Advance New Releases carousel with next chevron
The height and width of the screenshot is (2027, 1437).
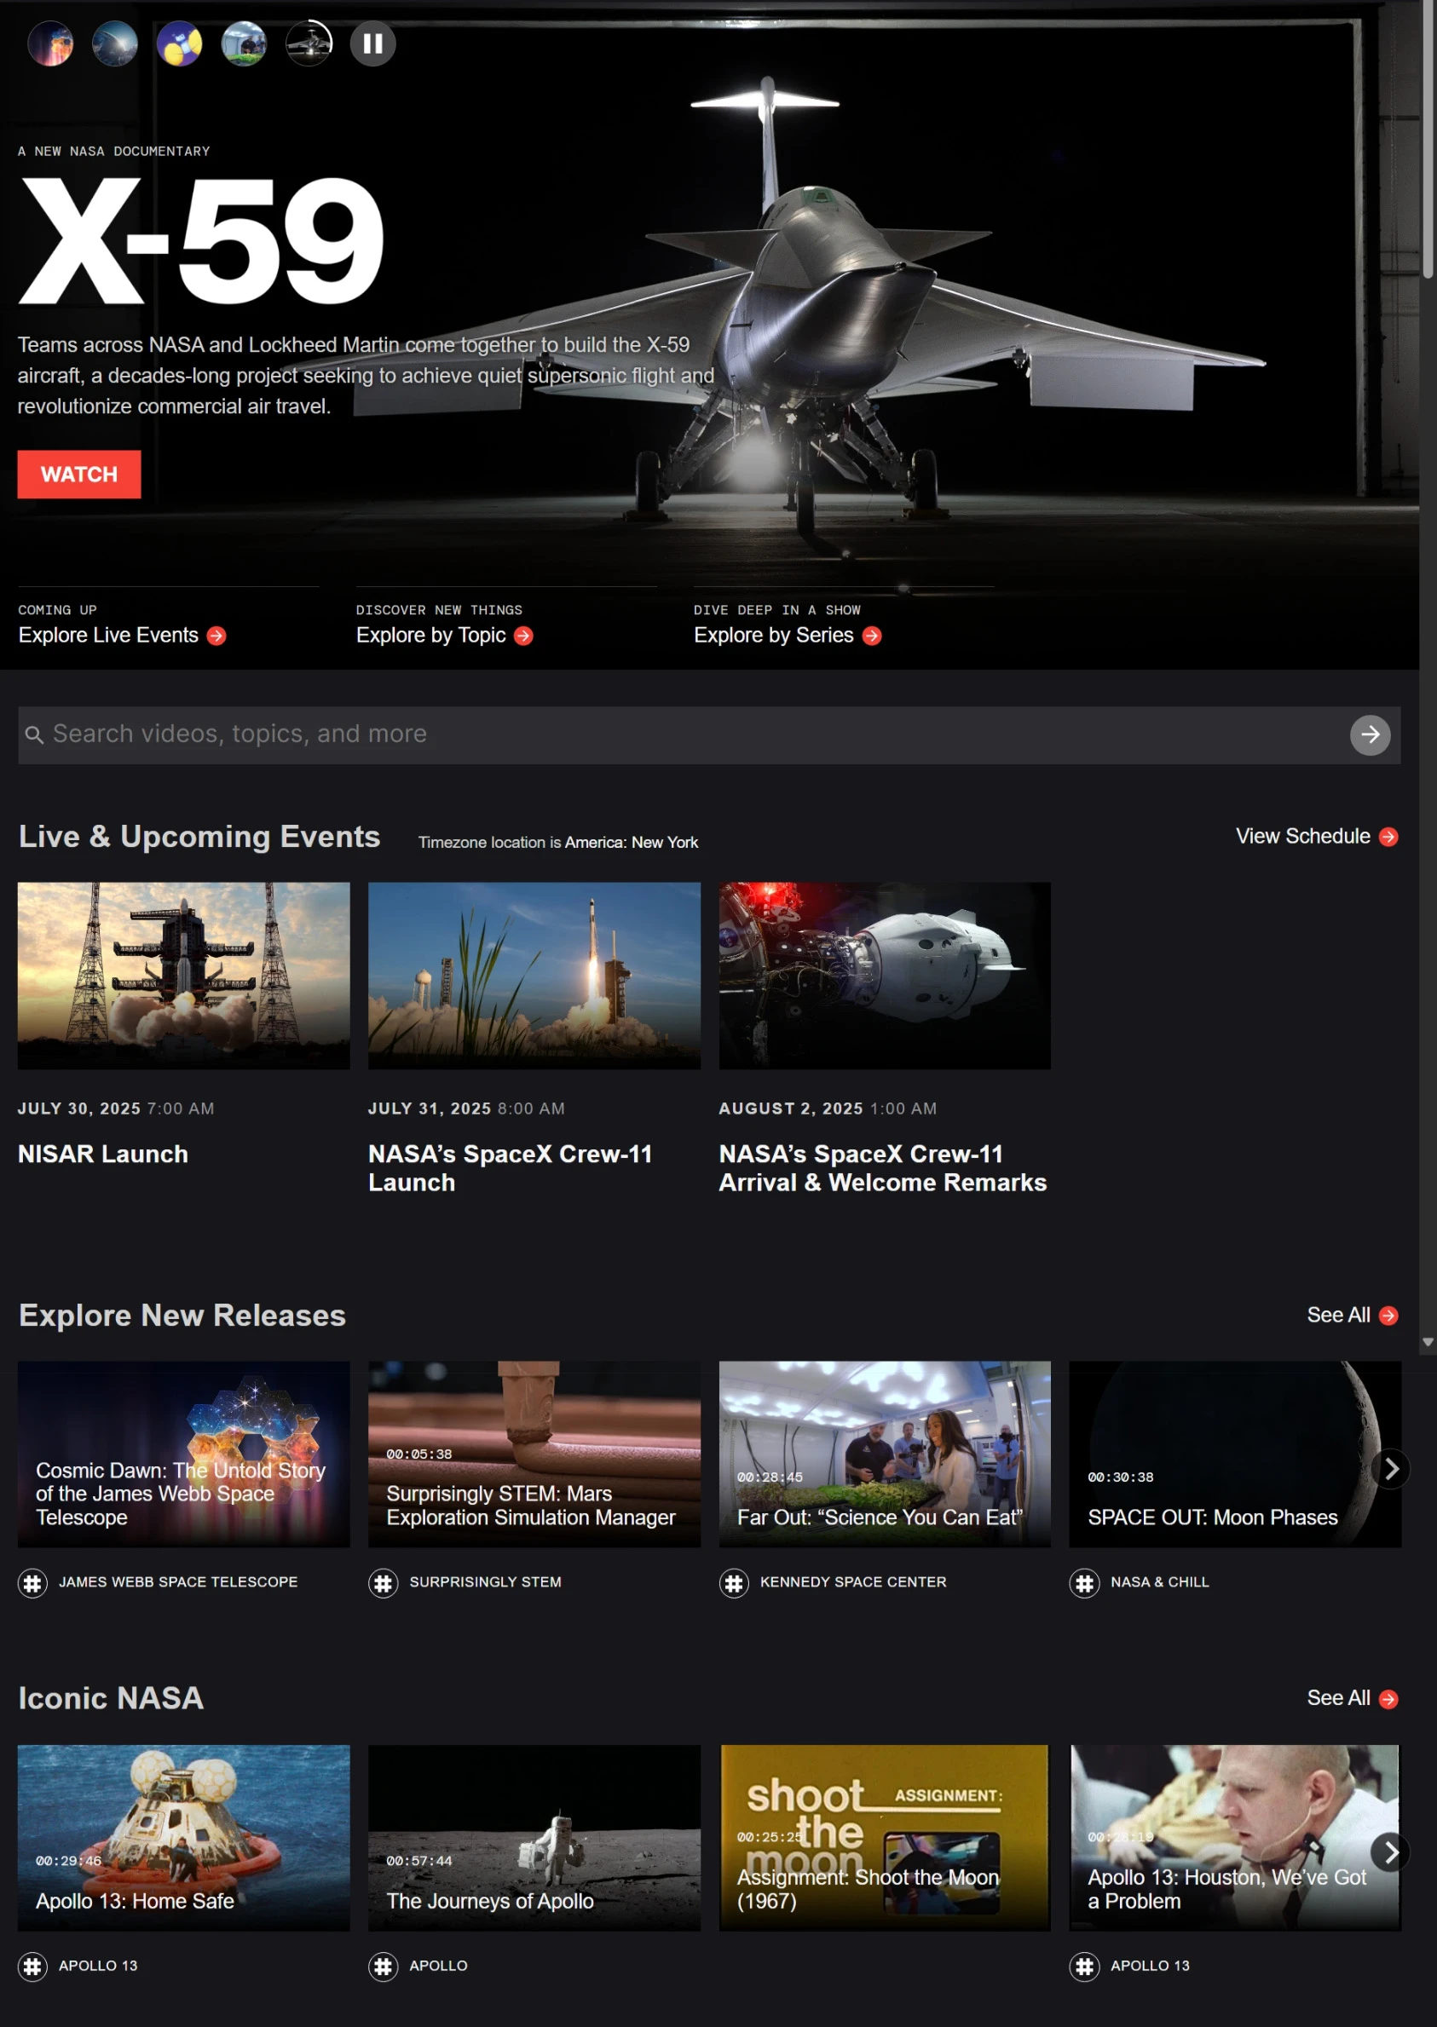[x=1390, y=1469]
